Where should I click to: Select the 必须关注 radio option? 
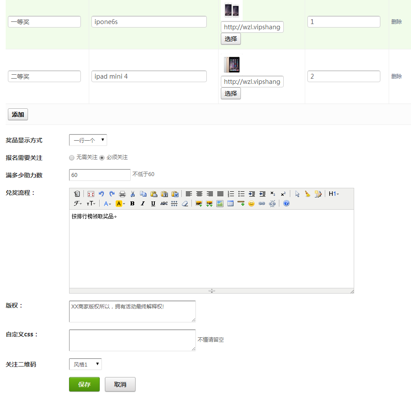(x=102, y=158)
